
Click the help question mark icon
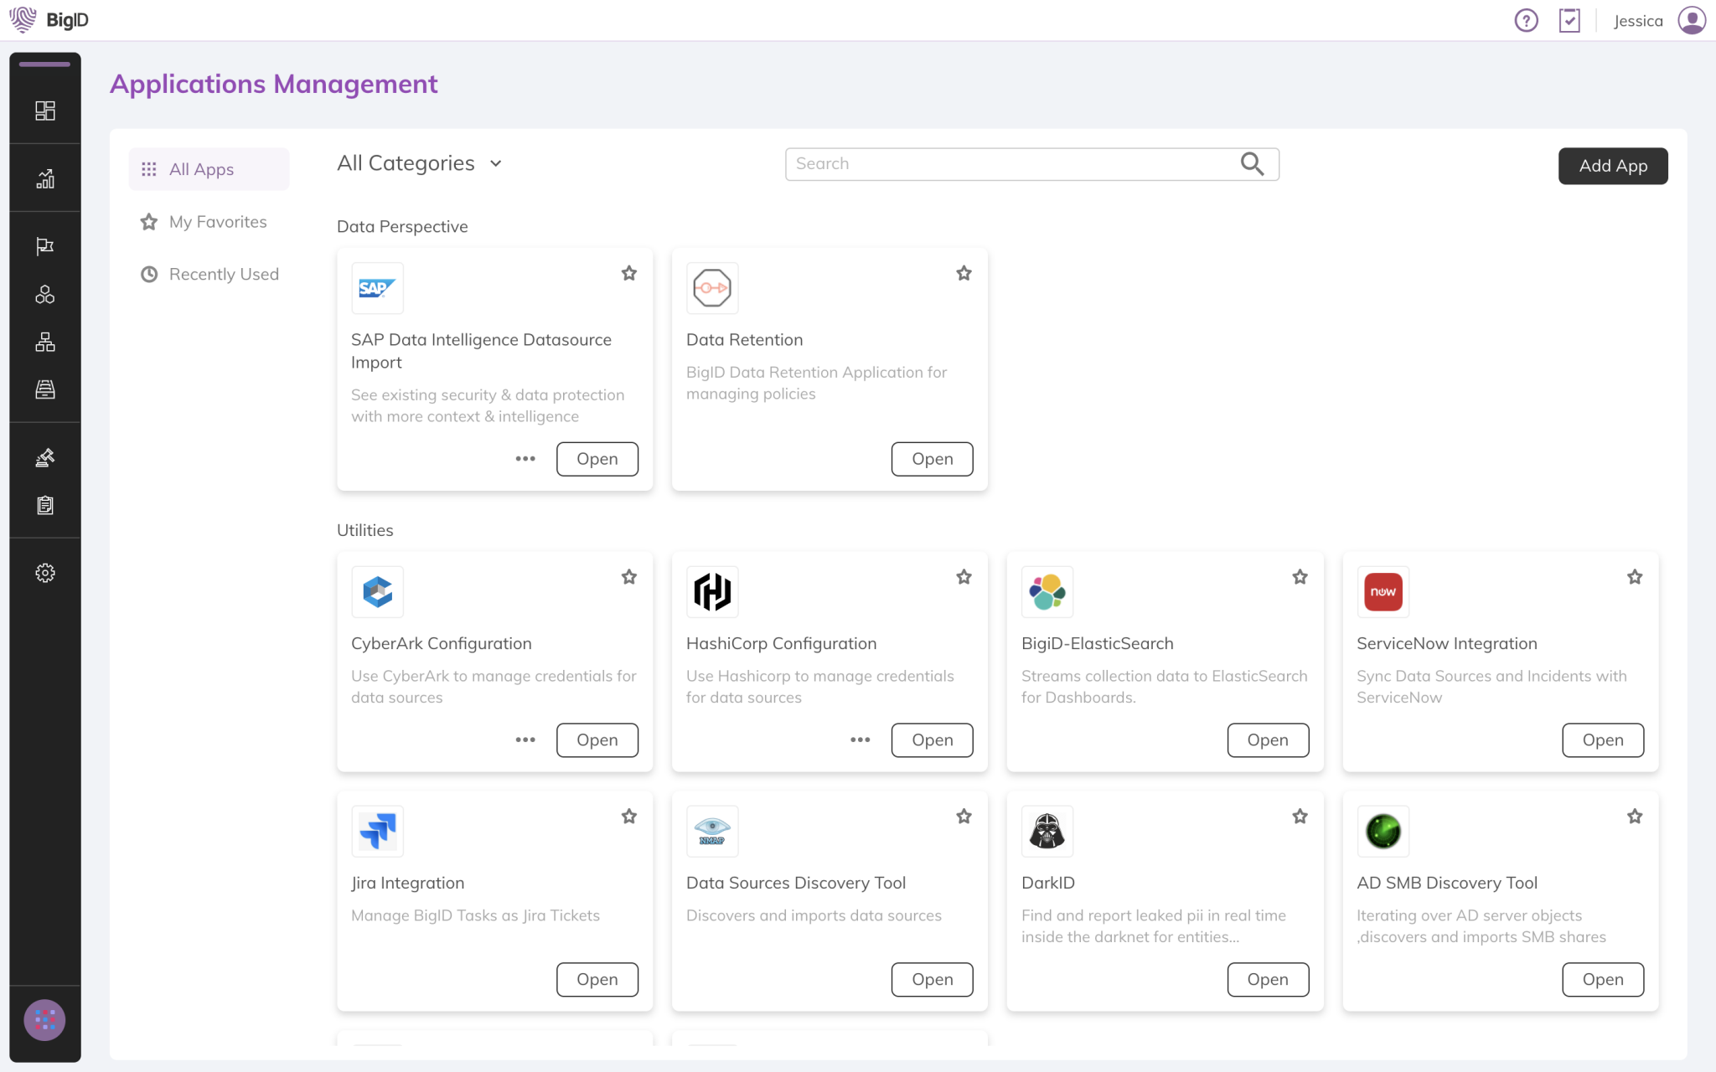coord(1526,21)
